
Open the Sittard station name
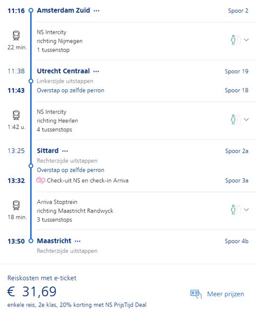pos(48,151)
